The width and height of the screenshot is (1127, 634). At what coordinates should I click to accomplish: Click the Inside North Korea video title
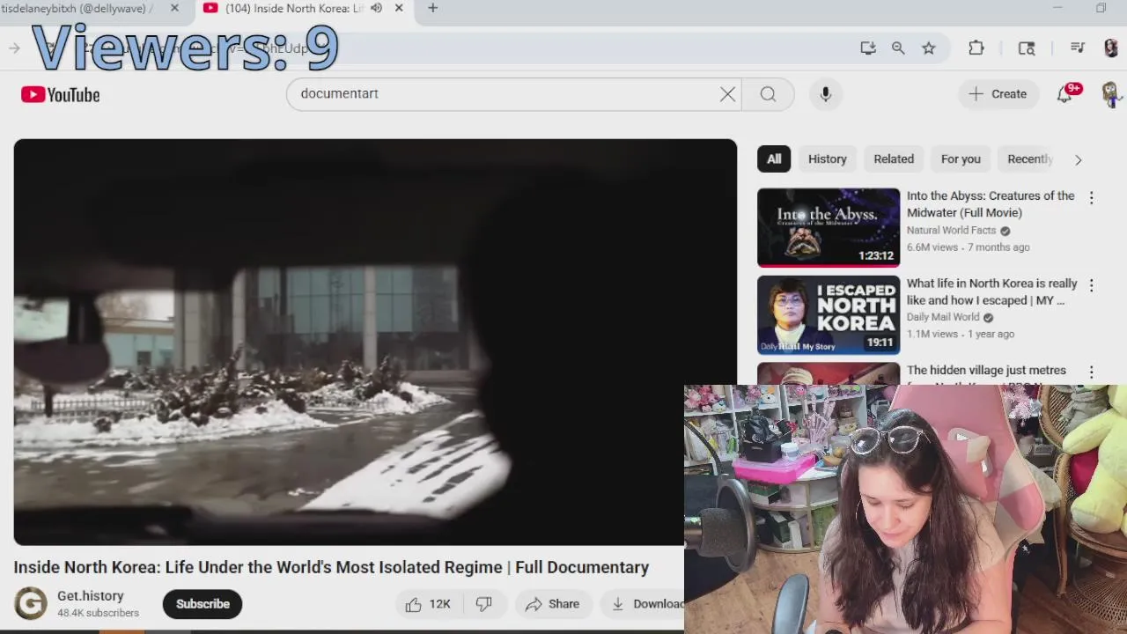[331, 568]
